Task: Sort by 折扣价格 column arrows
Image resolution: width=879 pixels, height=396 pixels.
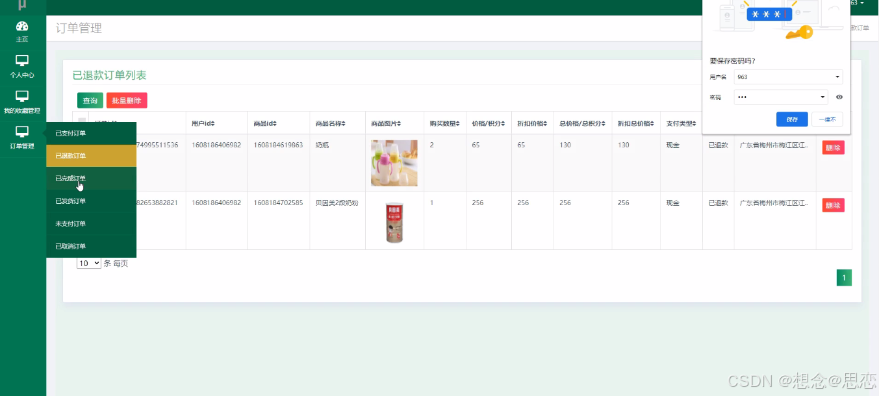Action: coord(544,123)
